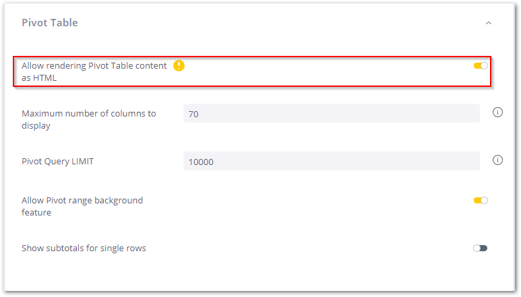
Task: Enable Show subtotals for single rows
Action: [480, 248]
